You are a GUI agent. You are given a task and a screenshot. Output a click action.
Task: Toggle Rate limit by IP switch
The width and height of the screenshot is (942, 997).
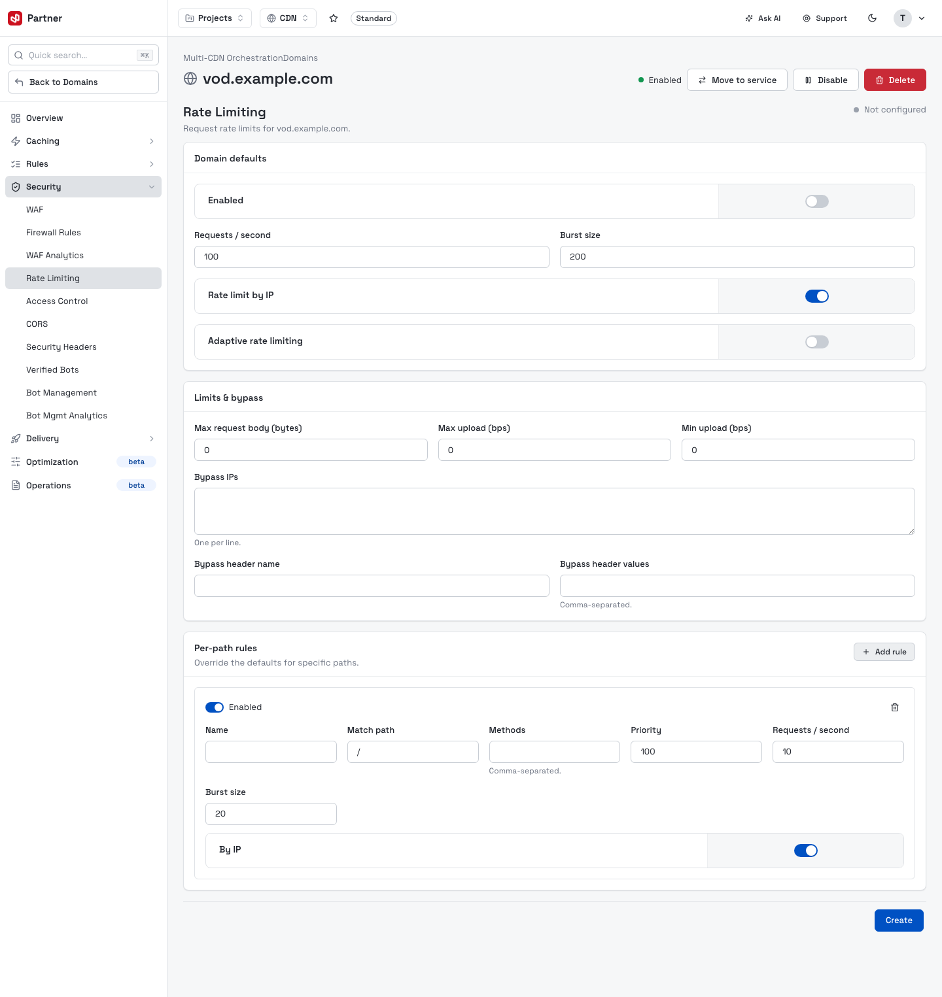pos(817,296)
